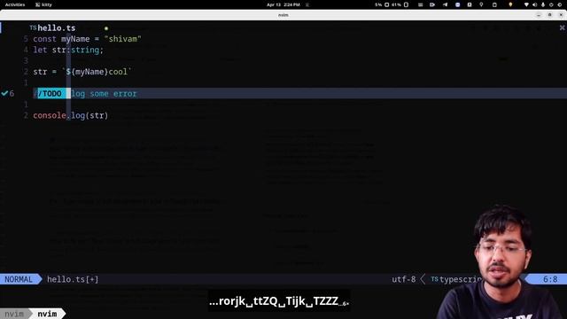Open GNOME Activities overview
The image size is (567, 319).
point(15,4)
